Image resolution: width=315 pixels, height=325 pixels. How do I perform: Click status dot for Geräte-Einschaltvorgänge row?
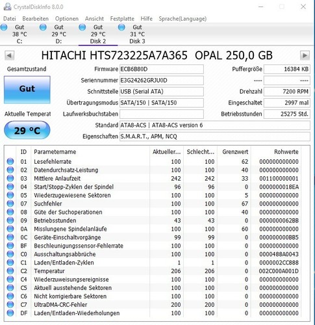[x=10, y=237]
